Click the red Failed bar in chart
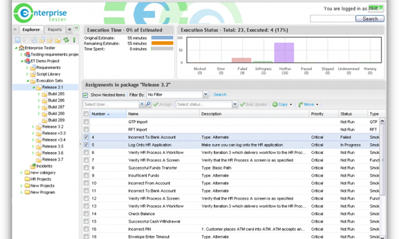 click(x=241, y=60)
